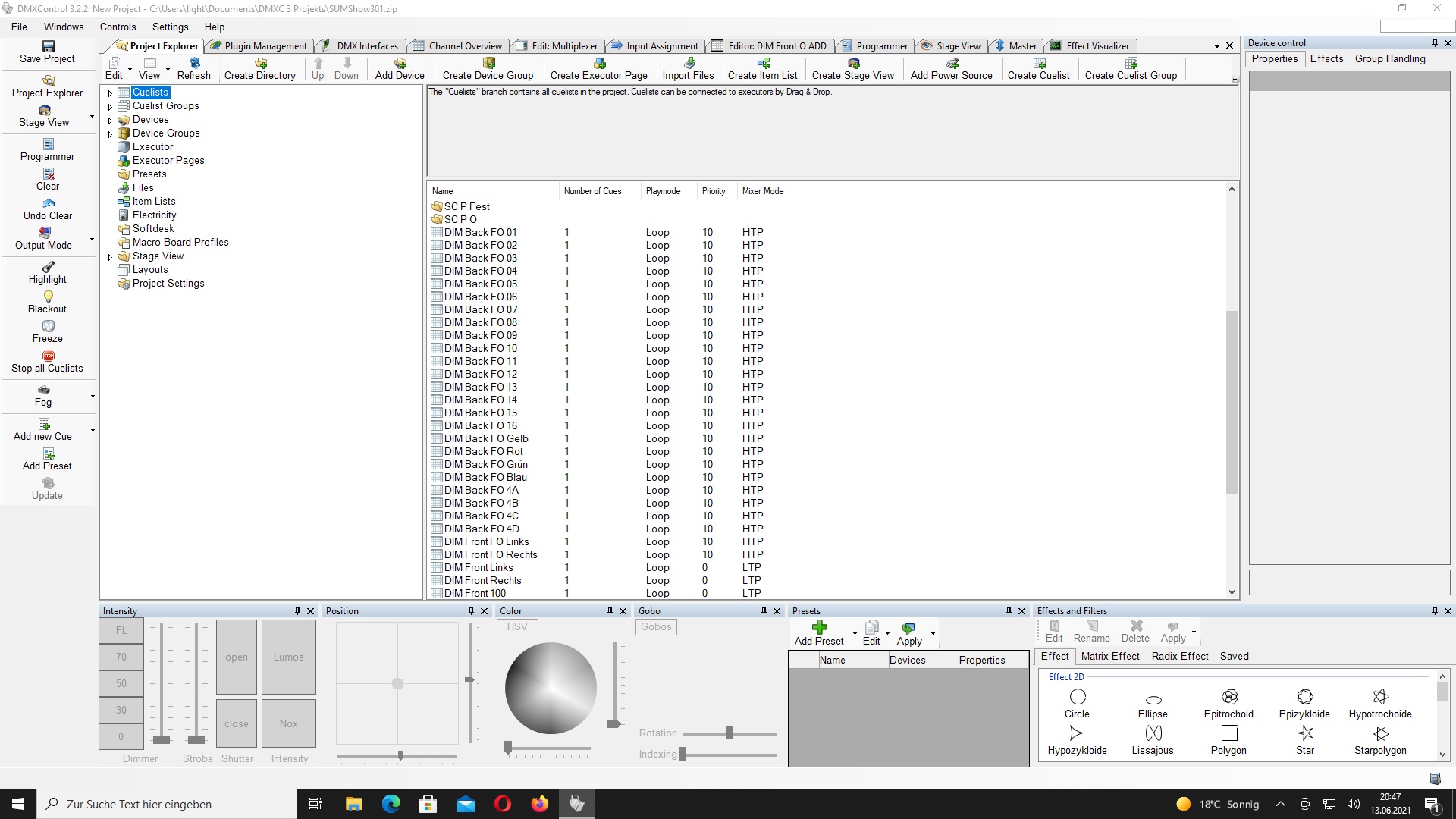Expand the Devices tree node

point(110,120)
